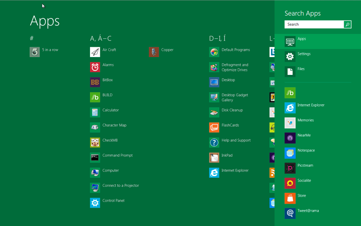Viewport: 361px width, 226px height.
Task: Click the magnifier search button
Action: point(348,25)
